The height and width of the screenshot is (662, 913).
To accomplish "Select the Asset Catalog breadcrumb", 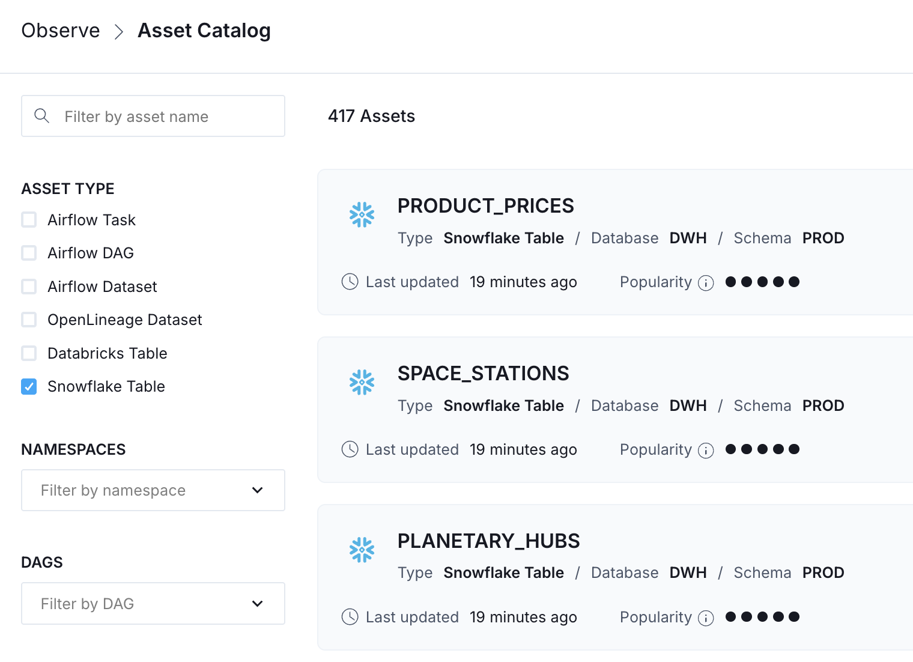I will pos(204,31).
